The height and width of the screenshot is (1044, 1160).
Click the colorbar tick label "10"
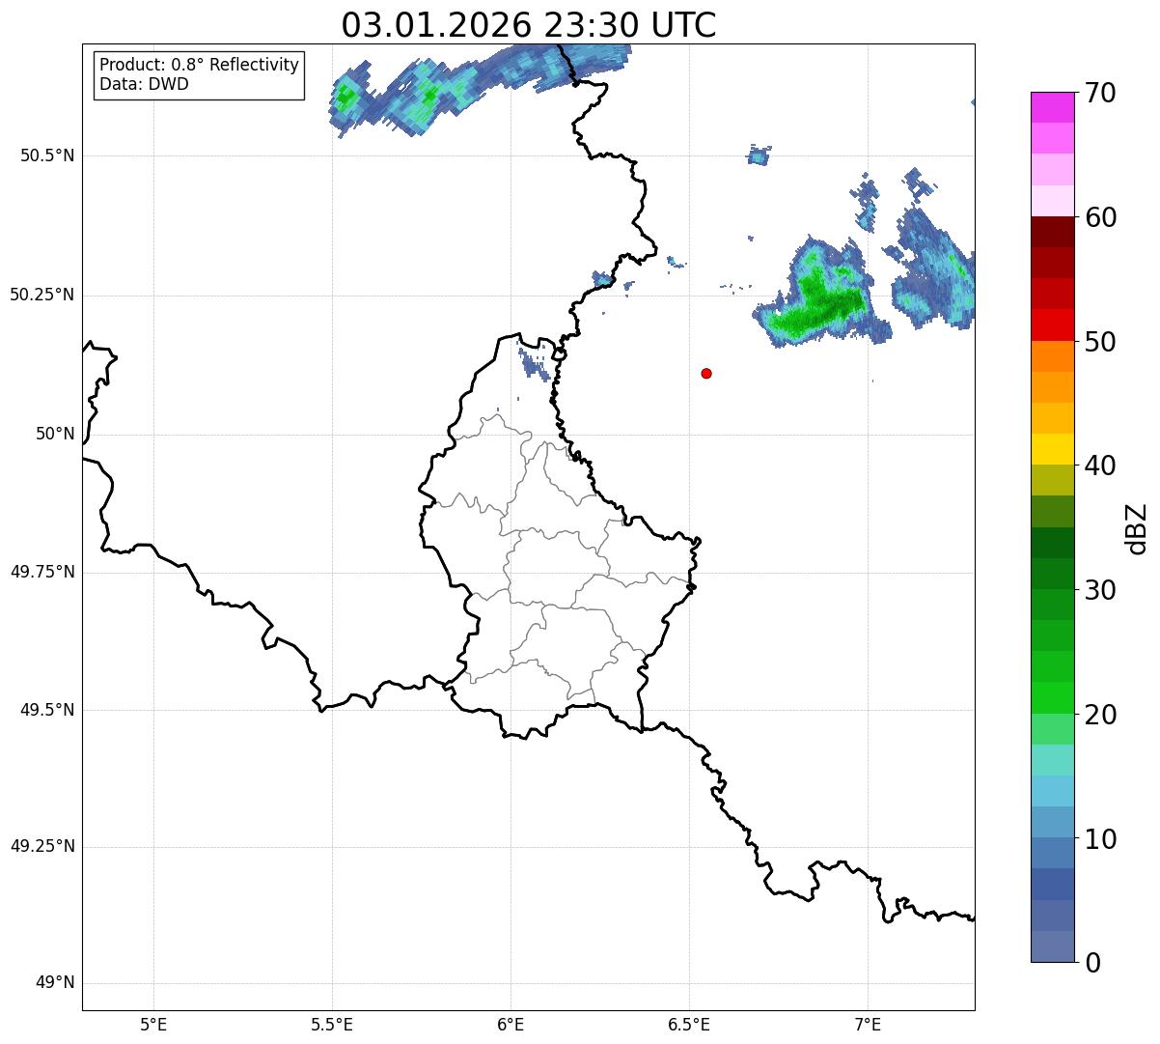click(x=1100, y=839)
